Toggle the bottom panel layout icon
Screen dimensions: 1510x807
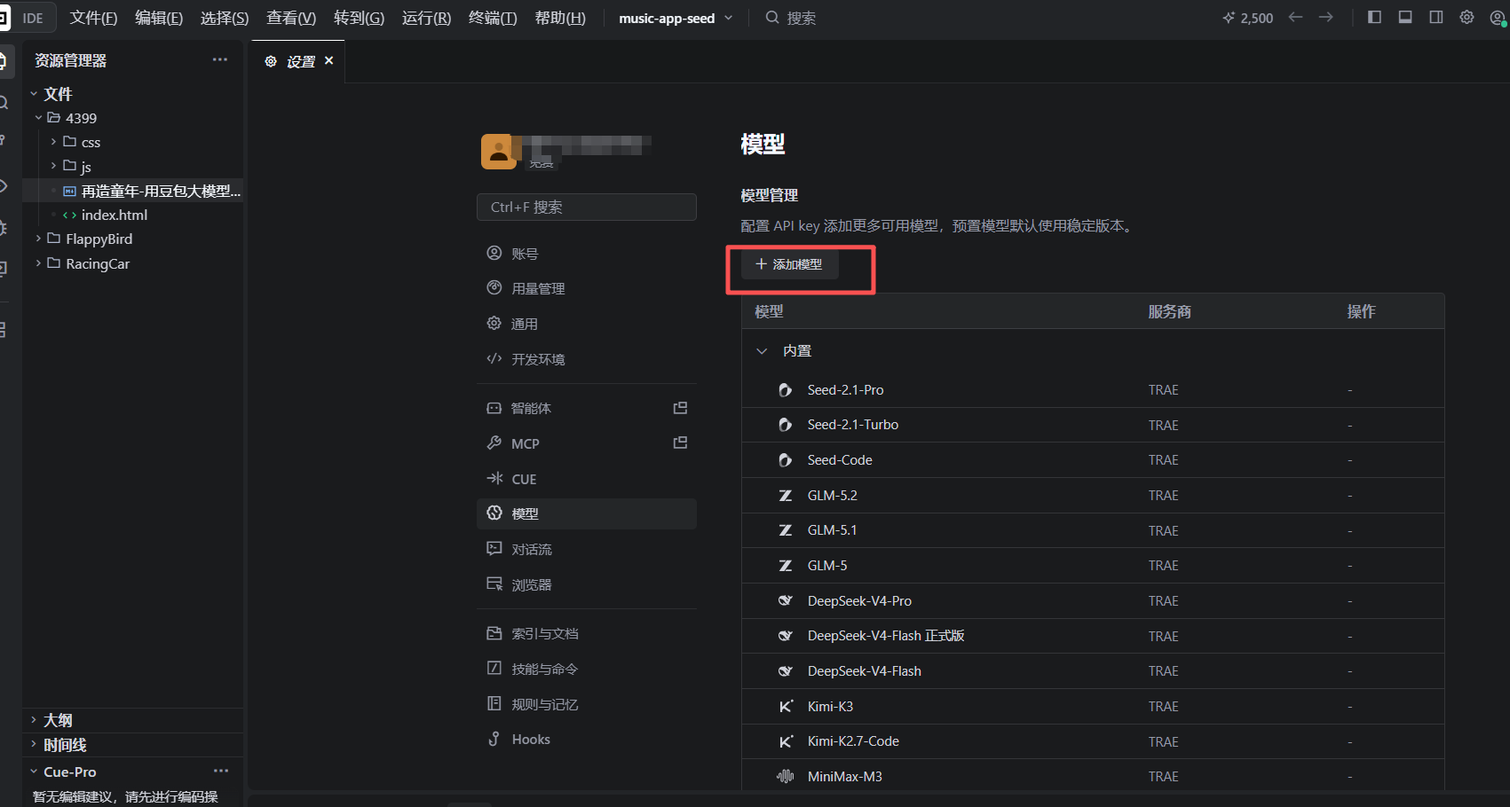(1405, 17)
